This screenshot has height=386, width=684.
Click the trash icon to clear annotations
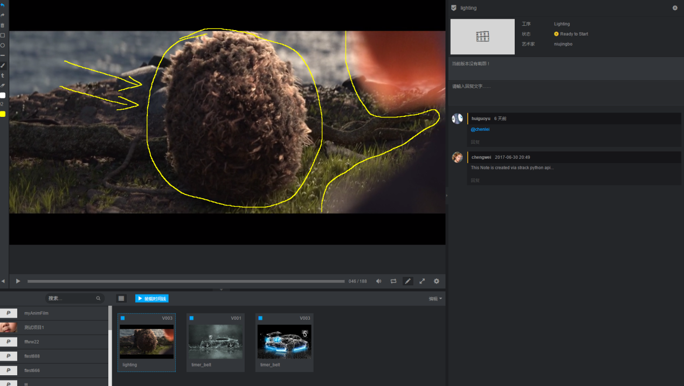(2, 25)
